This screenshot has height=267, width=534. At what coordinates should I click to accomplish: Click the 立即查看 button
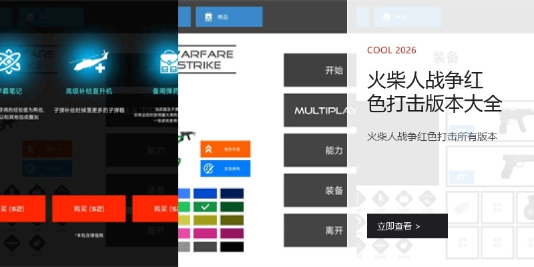pos(407,226)
